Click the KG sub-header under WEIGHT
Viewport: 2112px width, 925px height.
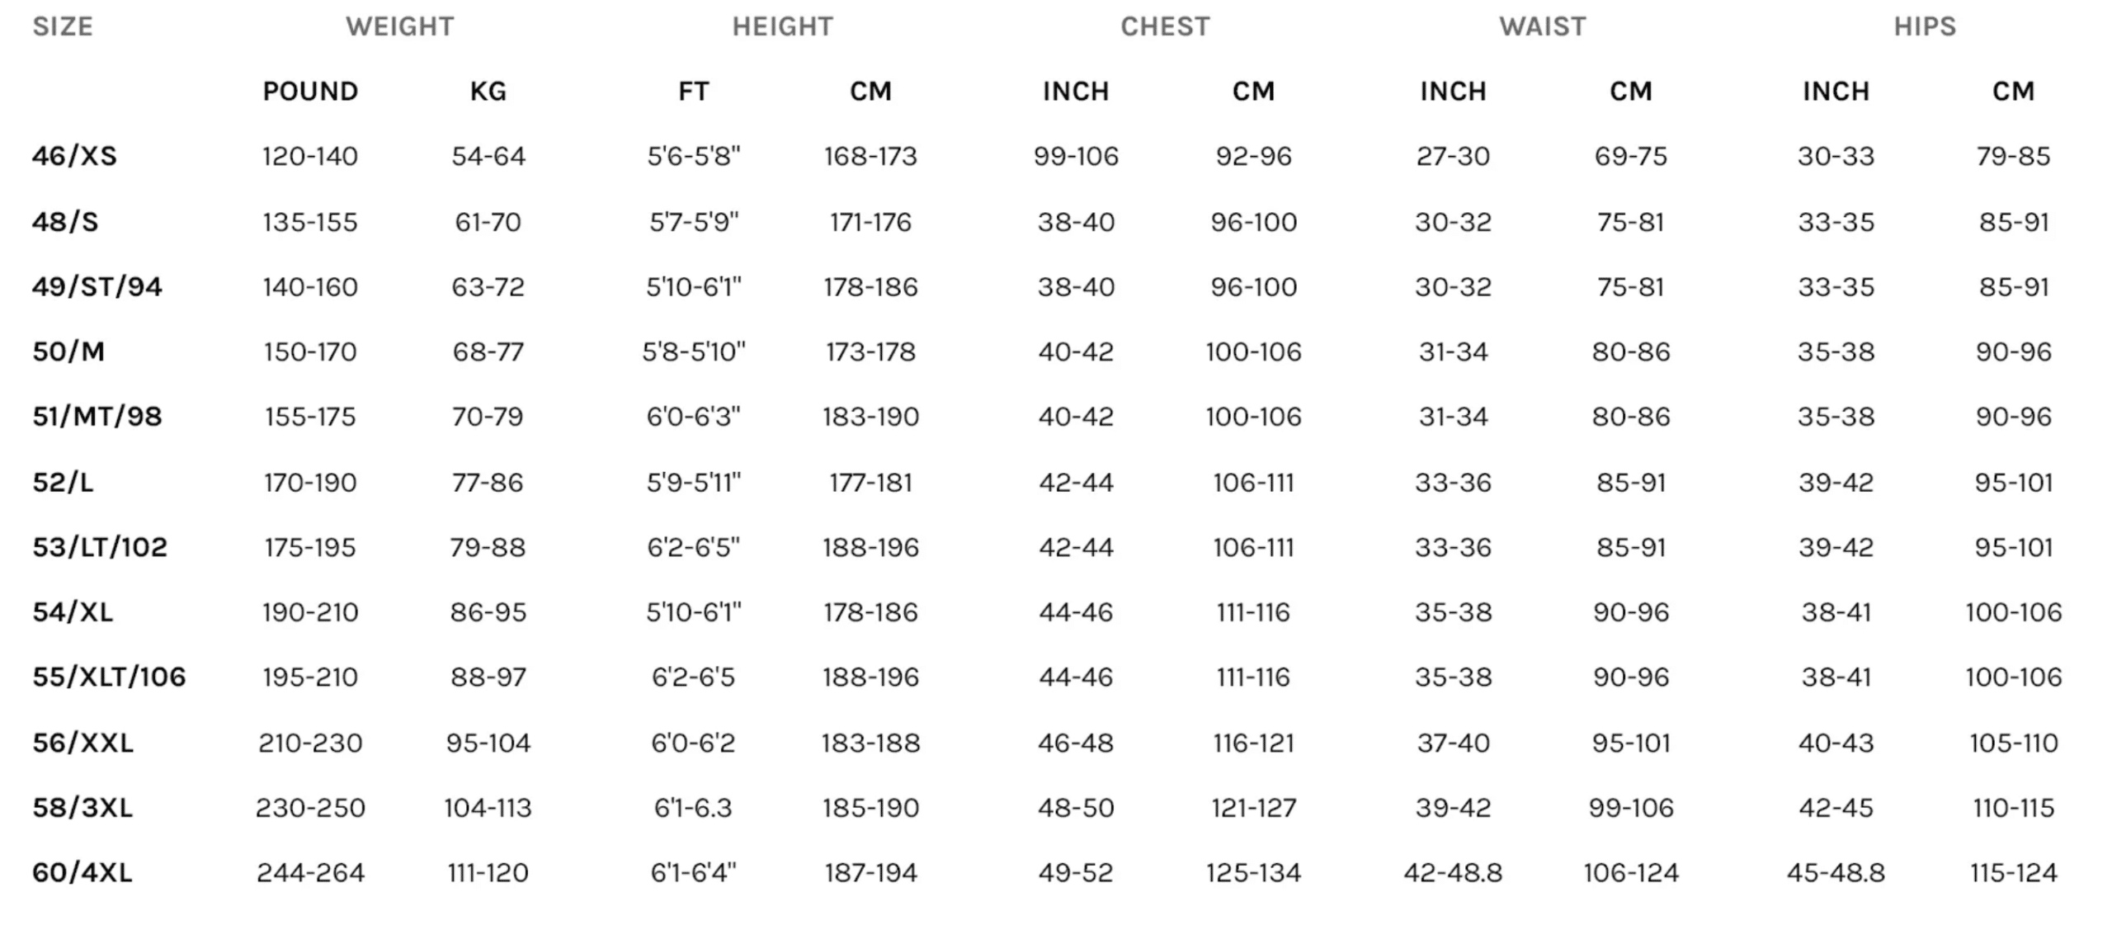[x=488, y=91]
